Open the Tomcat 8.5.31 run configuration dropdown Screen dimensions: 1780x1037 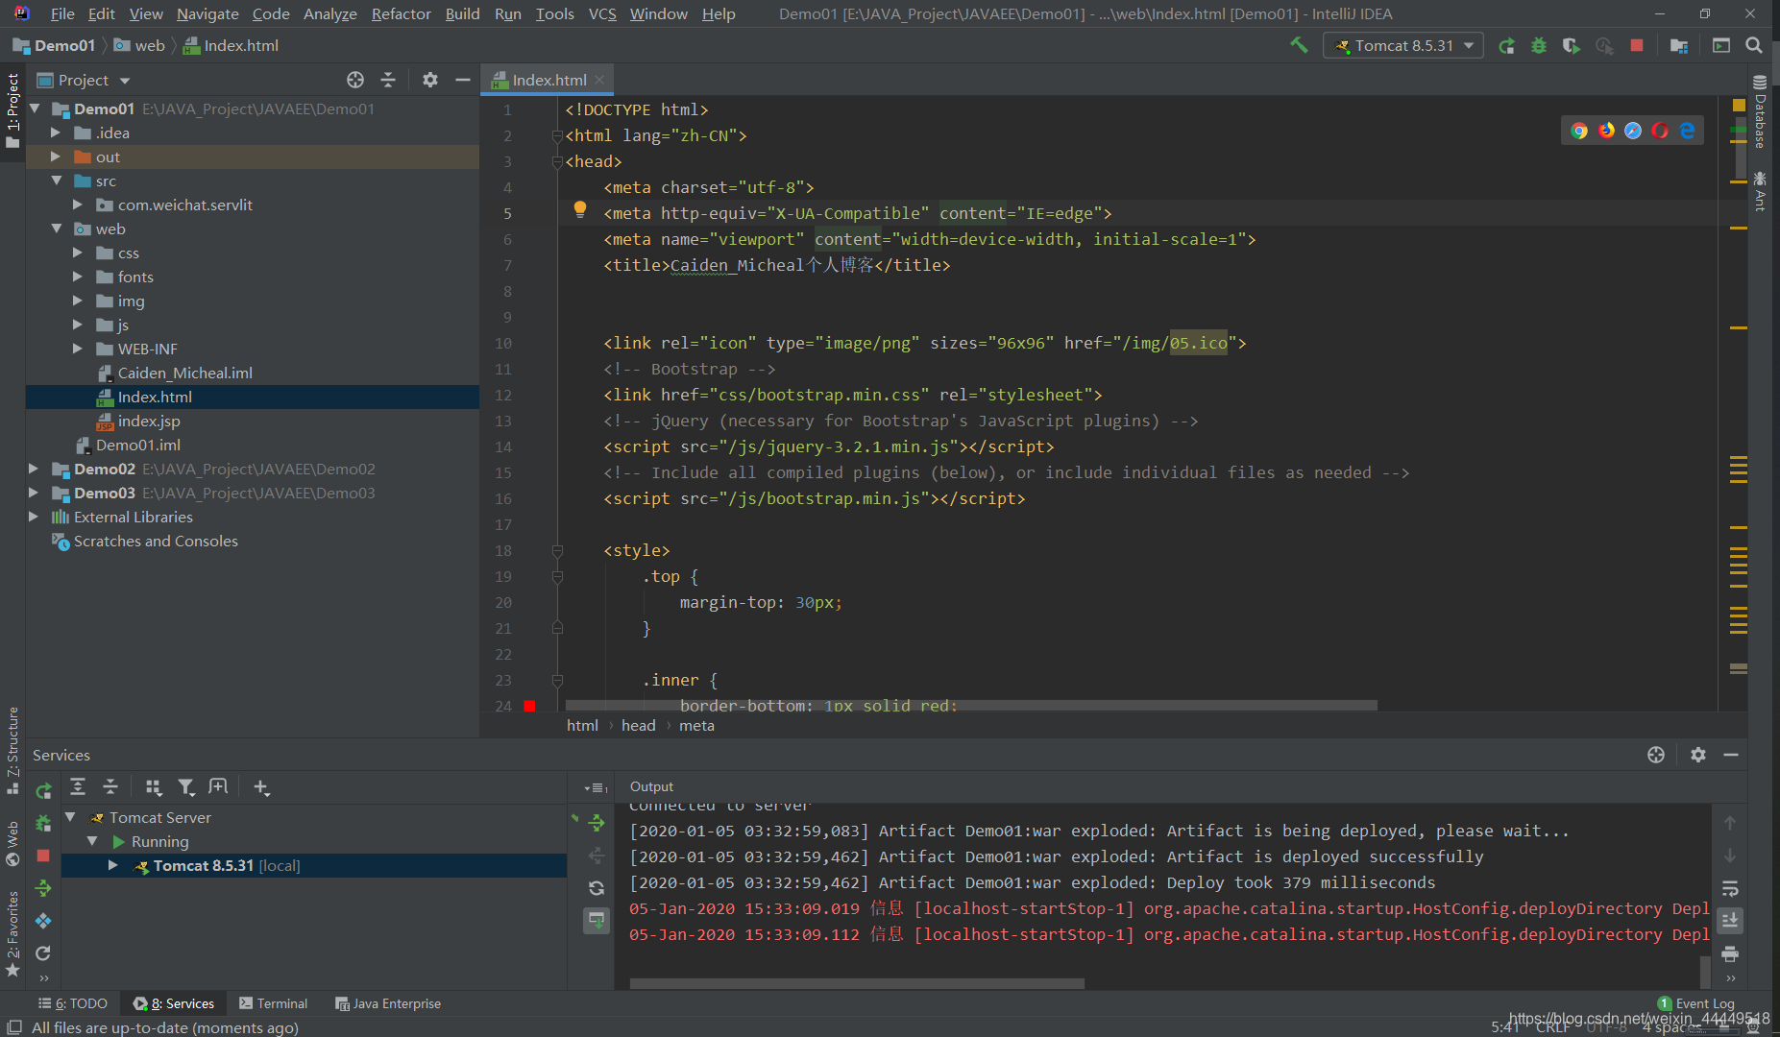pyautogui.click(x=1403, y=45)
